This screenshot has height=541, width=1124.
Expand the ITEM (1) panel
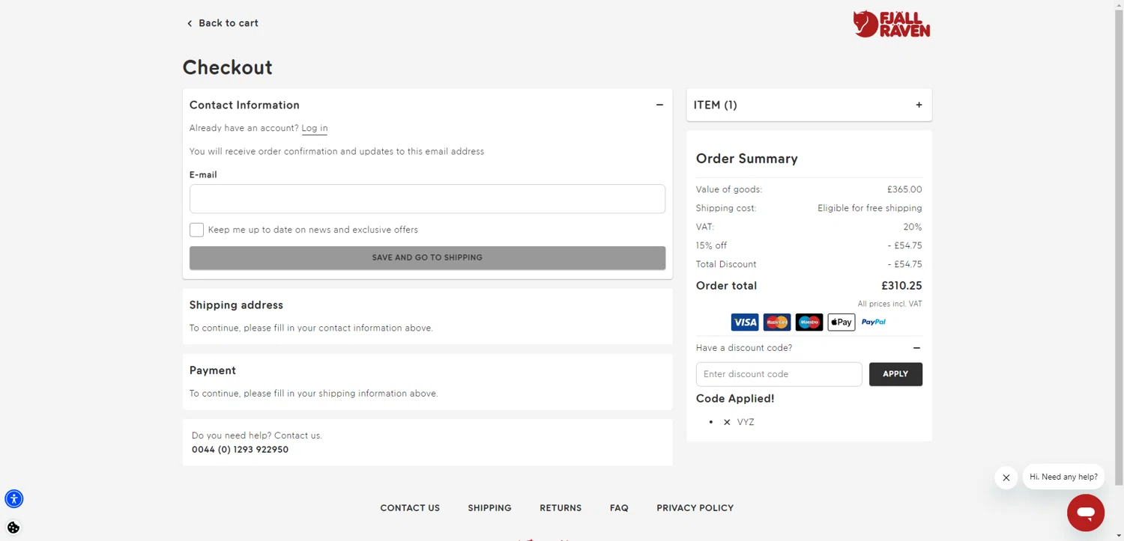[919, 105]
